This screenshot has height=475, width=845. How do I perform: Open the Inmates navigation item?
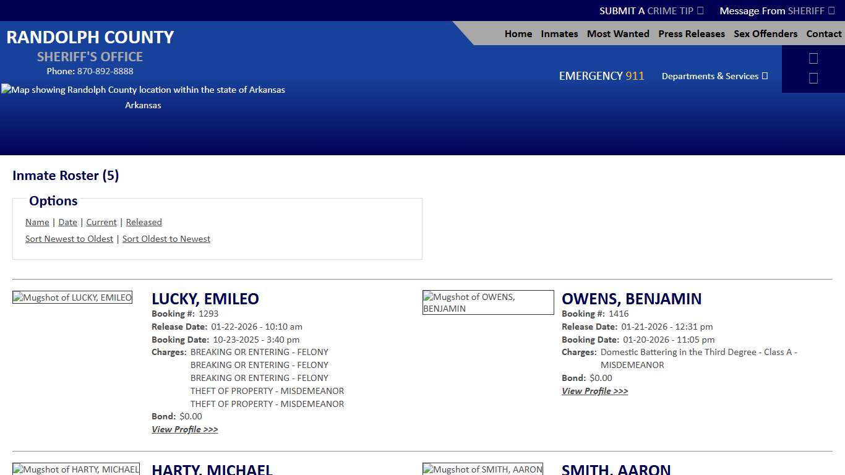point(559,34)
